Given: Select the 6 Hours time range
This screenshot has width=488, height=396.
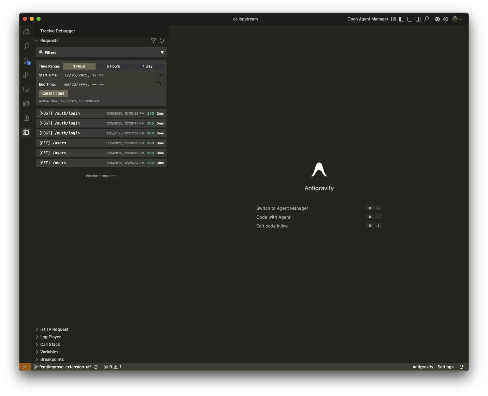Looking at the screenshot, I should (x=113, y=66).
